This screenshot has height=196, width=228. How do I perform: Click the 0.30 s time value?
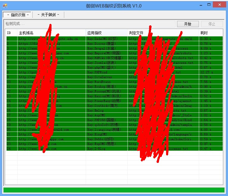206,39
